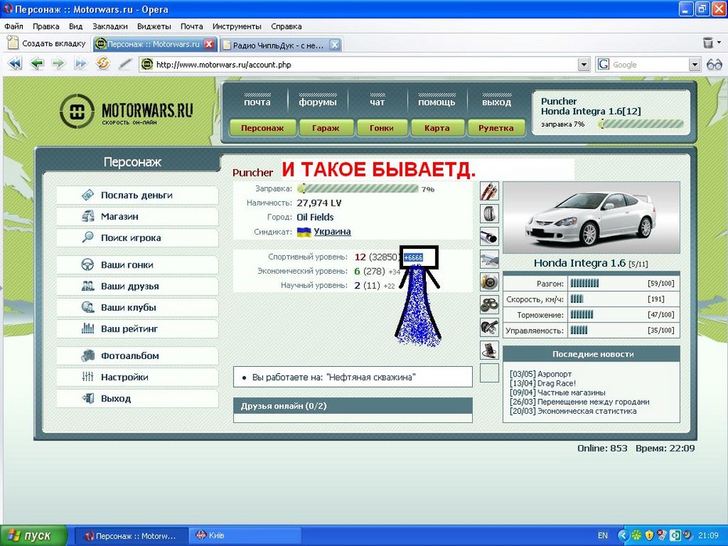Open the помощь link
This screenshot has height=546, width=728.
coord(437,102)
